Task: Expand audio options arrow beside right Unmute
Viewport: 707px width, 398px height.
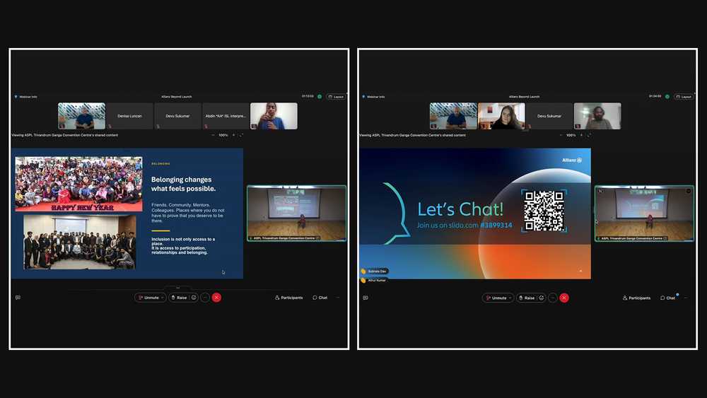Action: 510,298
